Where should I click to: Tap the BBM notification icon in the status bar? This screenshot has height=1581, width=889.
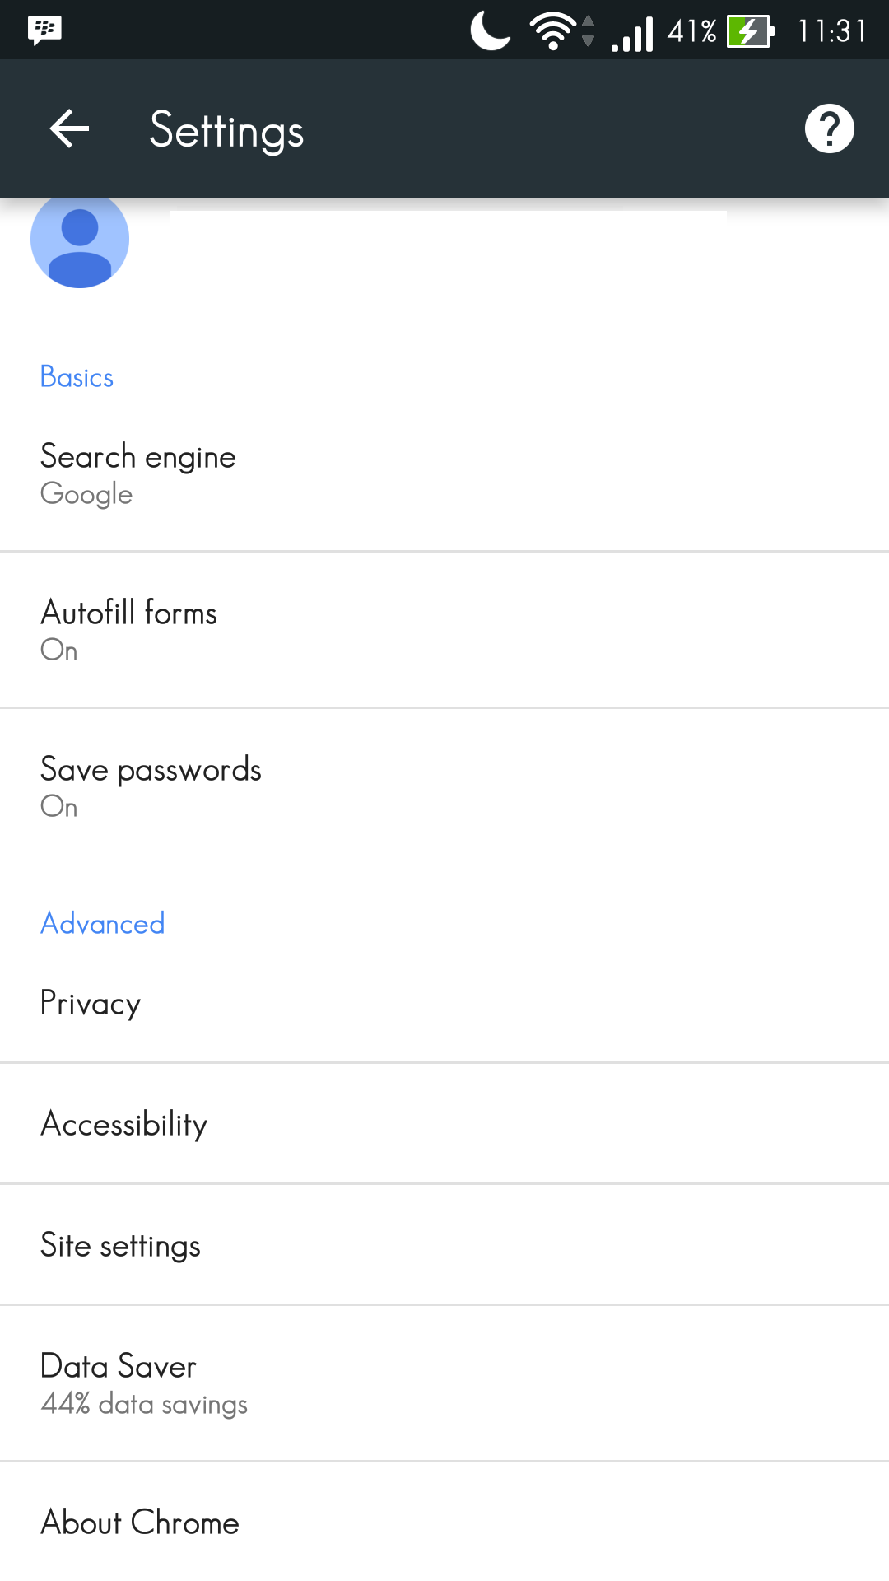pos(44,30)
